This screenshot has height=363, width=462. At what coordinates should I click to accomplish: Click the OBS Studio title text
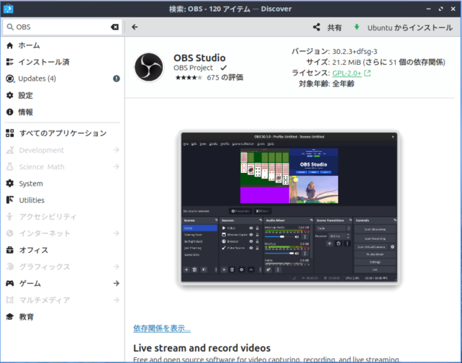click(199, 58)
